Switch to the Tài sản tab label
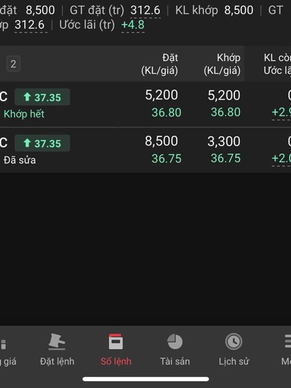Image resolution: width=291 pixels, height=388 pixels. 175,361
